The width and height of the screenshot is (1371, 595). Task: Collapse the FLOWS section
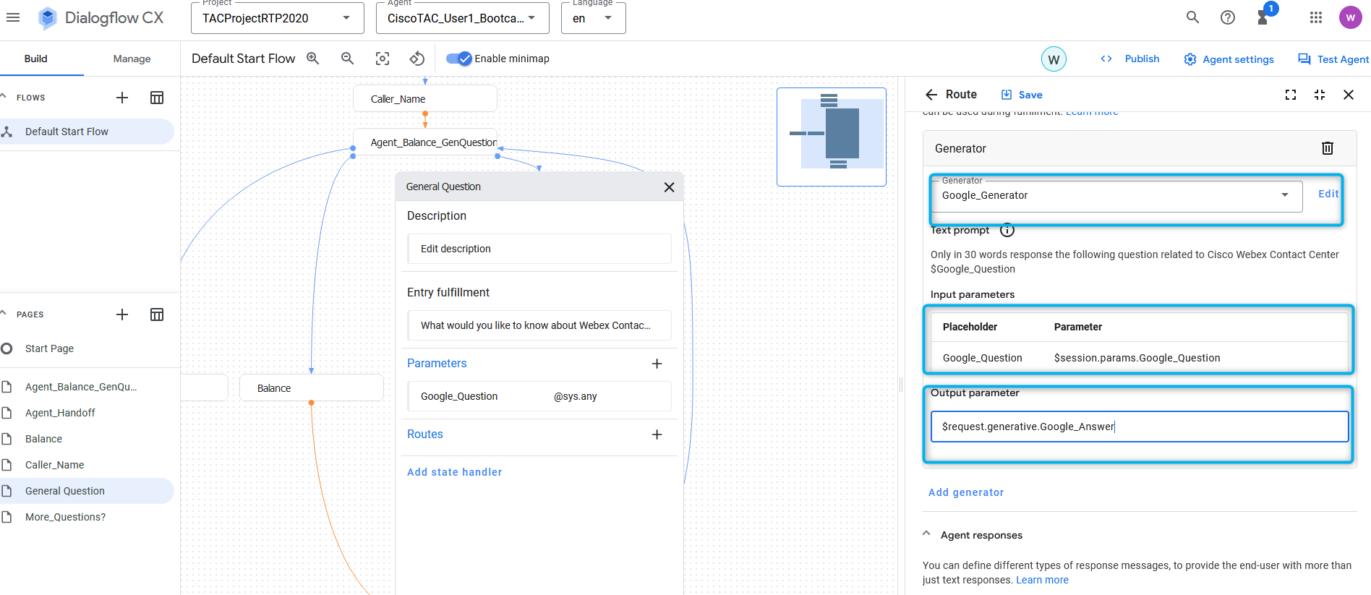(x=4, y=96)
